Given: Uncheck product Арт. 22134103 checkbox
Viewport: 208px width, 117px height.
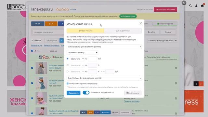Looking at the screenshot, I should [32, 68].
